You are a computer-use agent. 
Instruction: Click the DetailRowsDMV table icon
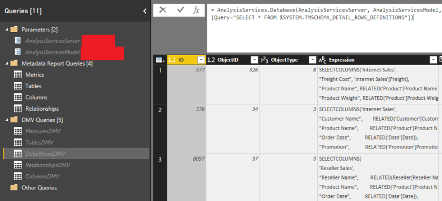(18, 153)
